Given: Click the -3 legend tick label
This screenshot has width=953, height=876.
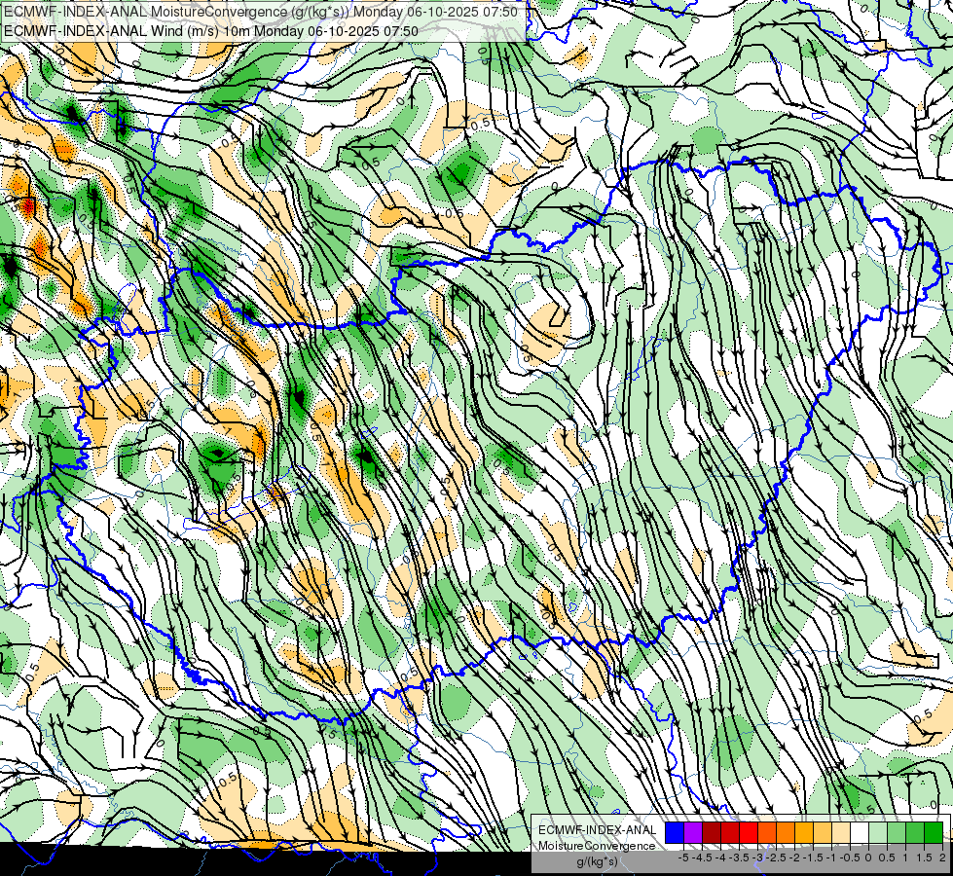Looking at the screenshot, I should (x=757, y=858).
